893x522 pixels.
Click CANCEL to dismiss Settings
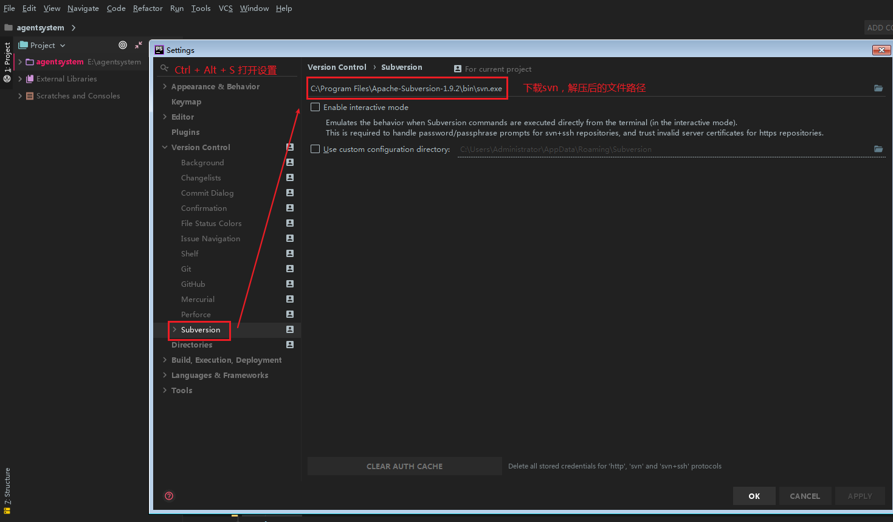(x=805, y=495)
